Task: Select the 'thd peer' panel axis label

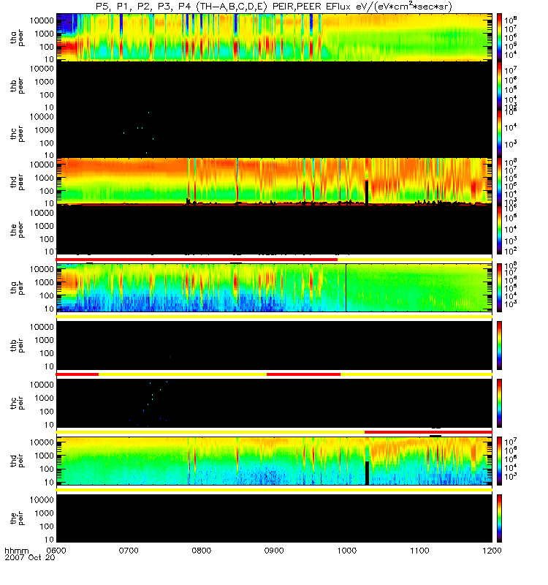Action: point(17,182)
